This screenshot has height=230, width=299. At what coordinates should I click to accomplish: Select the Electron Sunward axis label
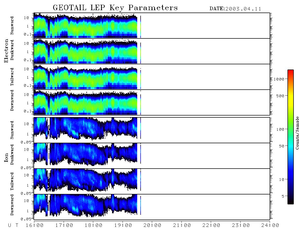(12, 26)
